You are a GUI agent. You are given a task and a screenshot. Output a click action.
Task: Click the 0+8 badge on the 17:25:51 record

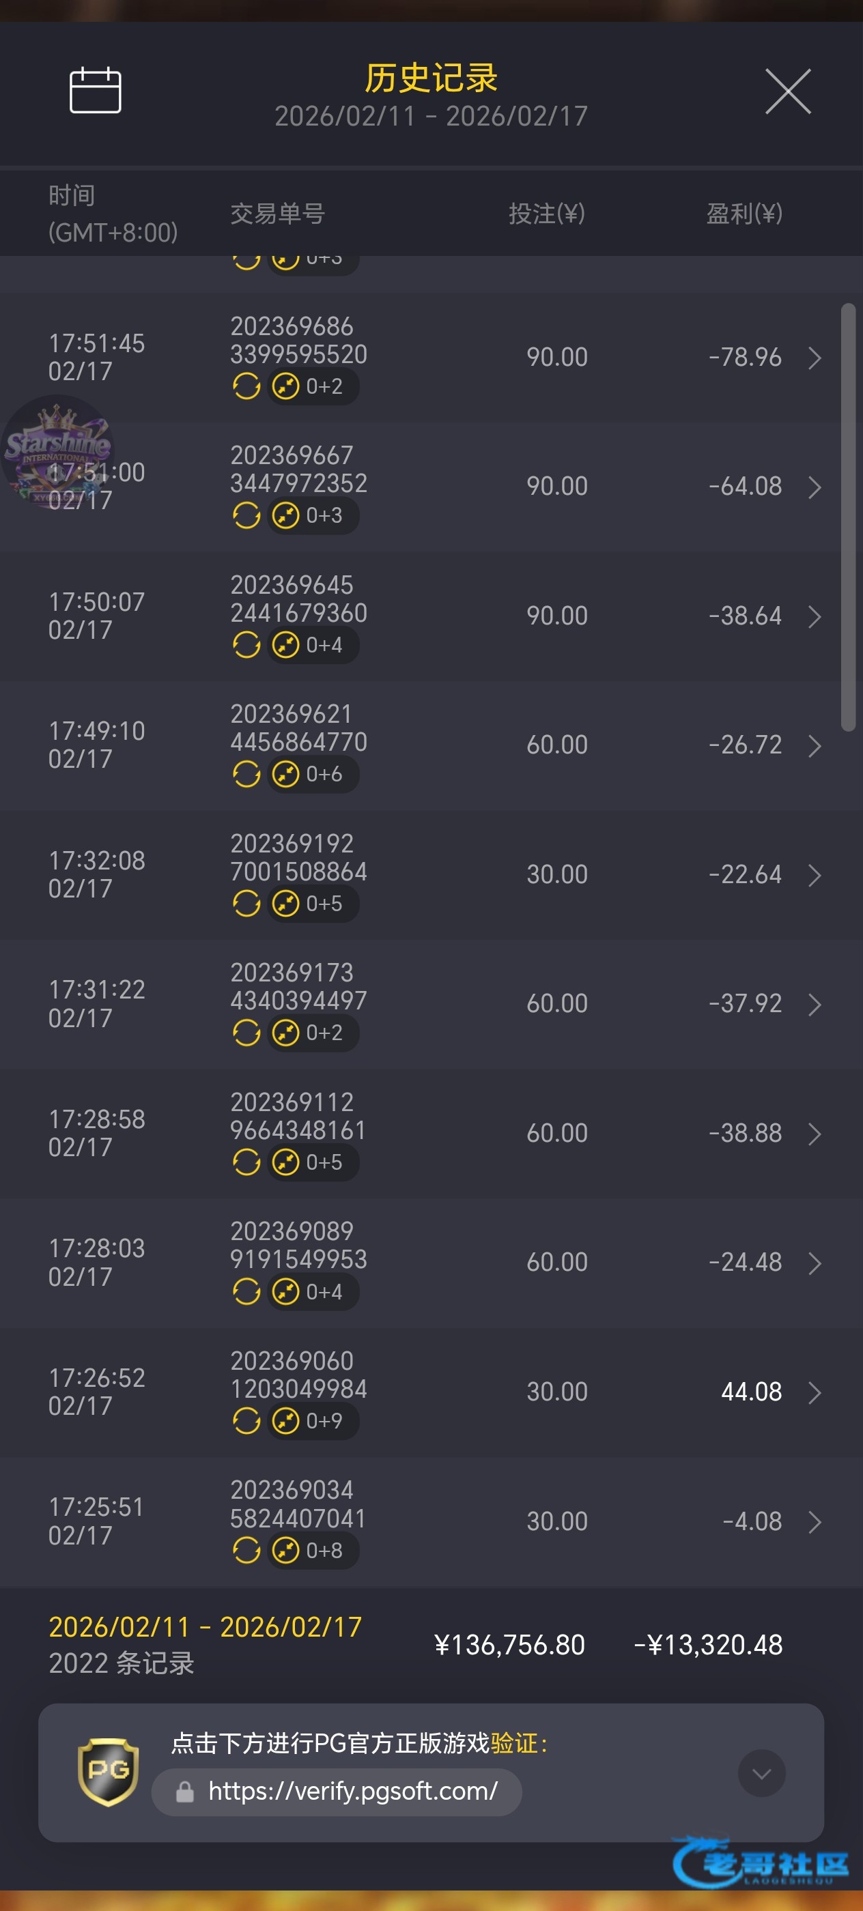pyautogui.click(x=314, y=1551)
